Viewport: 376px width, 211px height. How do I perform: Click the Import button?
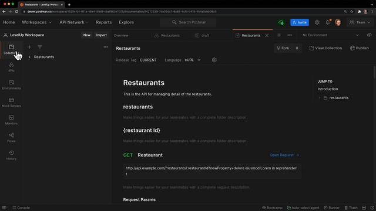pyautogui.click(x=102, y=35)
